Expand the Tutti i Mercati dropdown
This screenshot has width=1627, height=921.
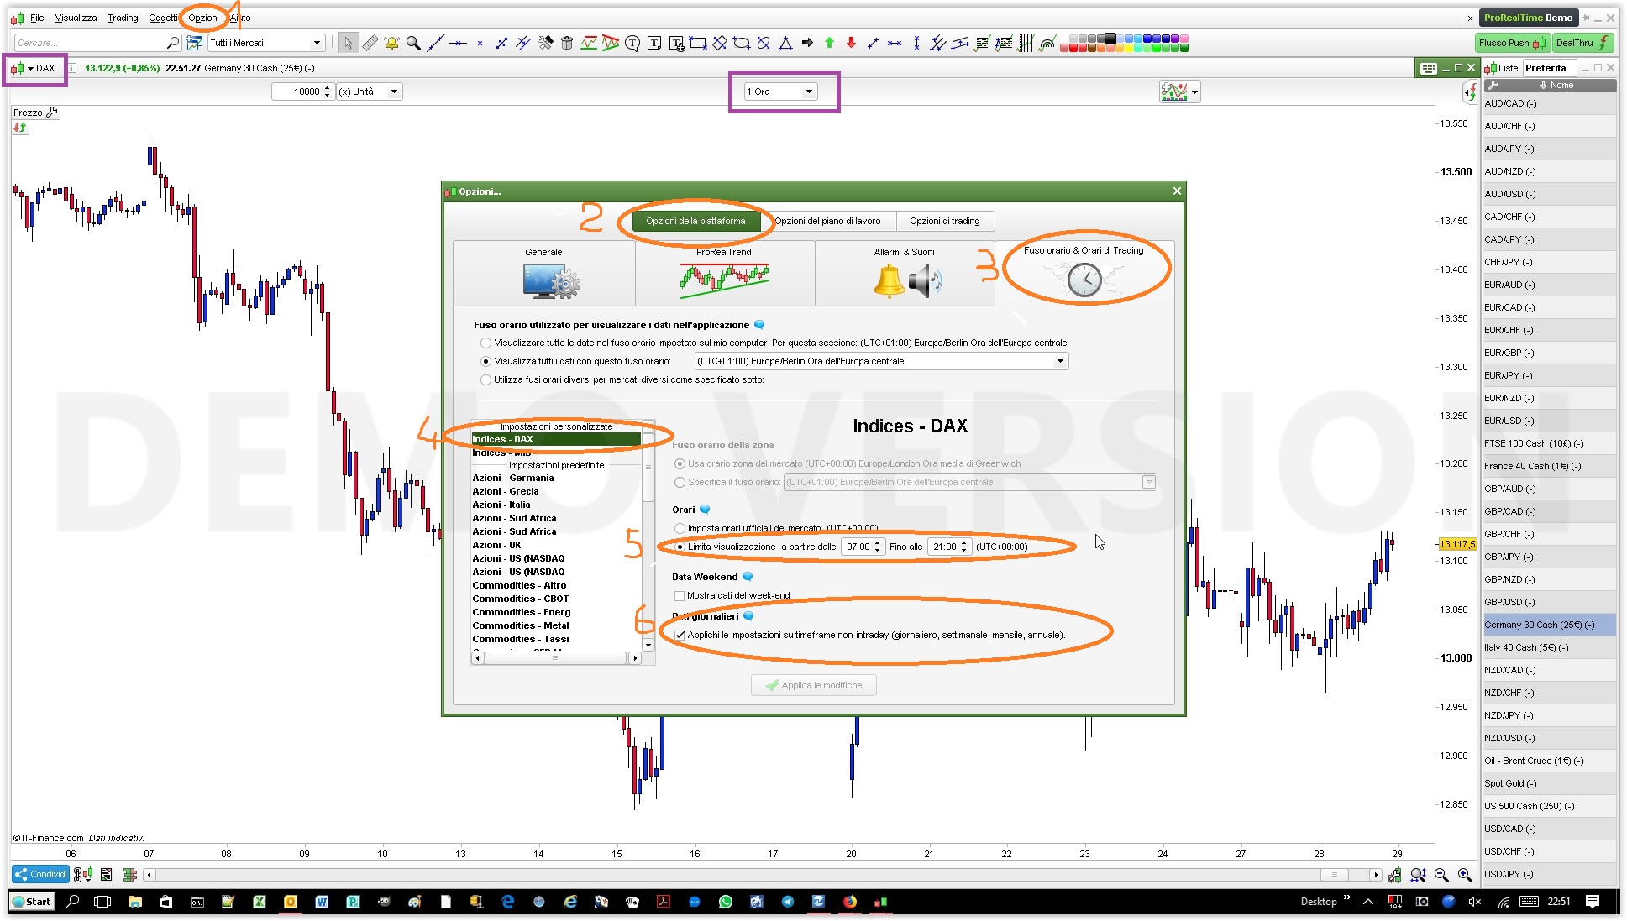tap(317, 43)
